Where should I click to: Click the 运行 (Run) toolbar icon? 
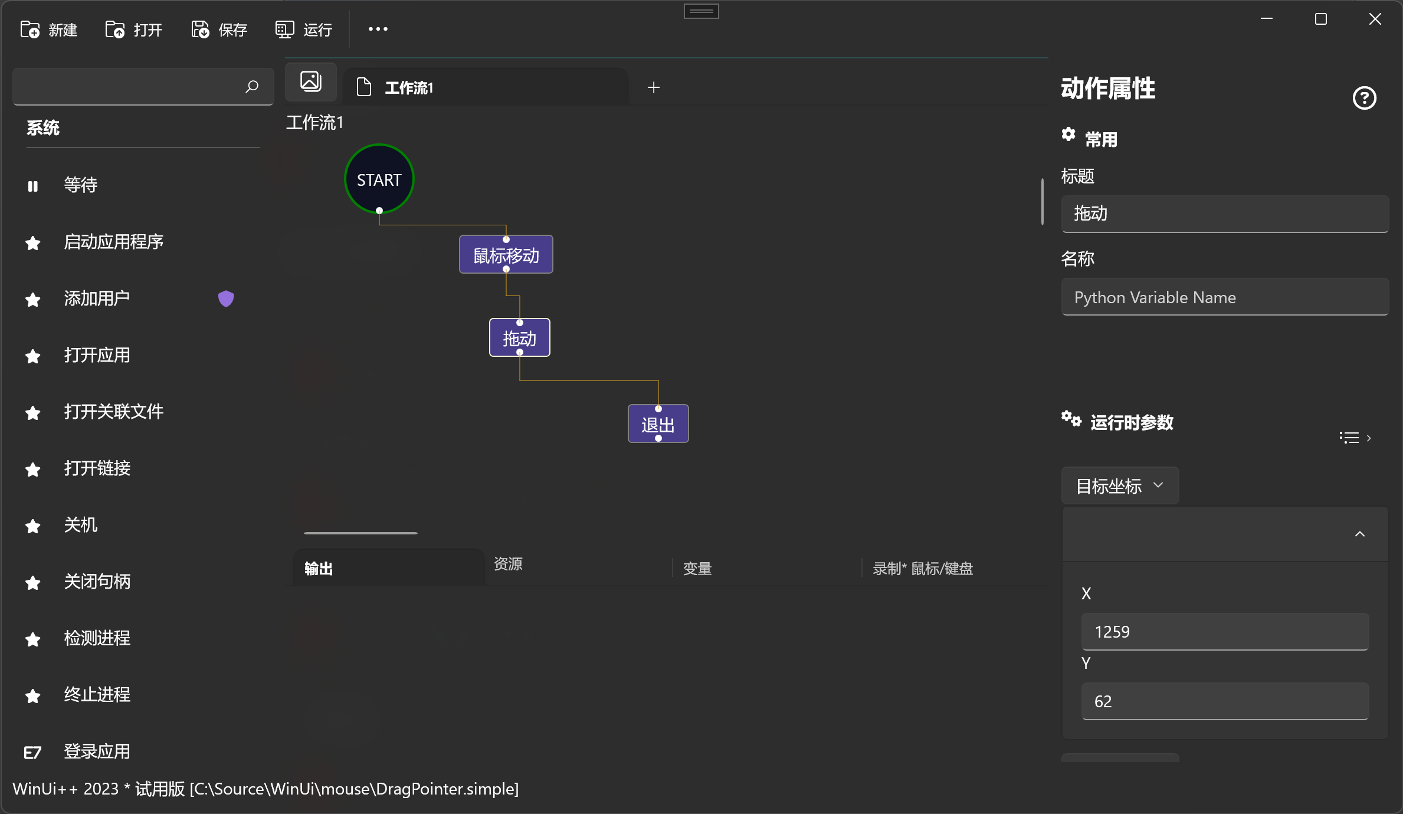(284, 29)
